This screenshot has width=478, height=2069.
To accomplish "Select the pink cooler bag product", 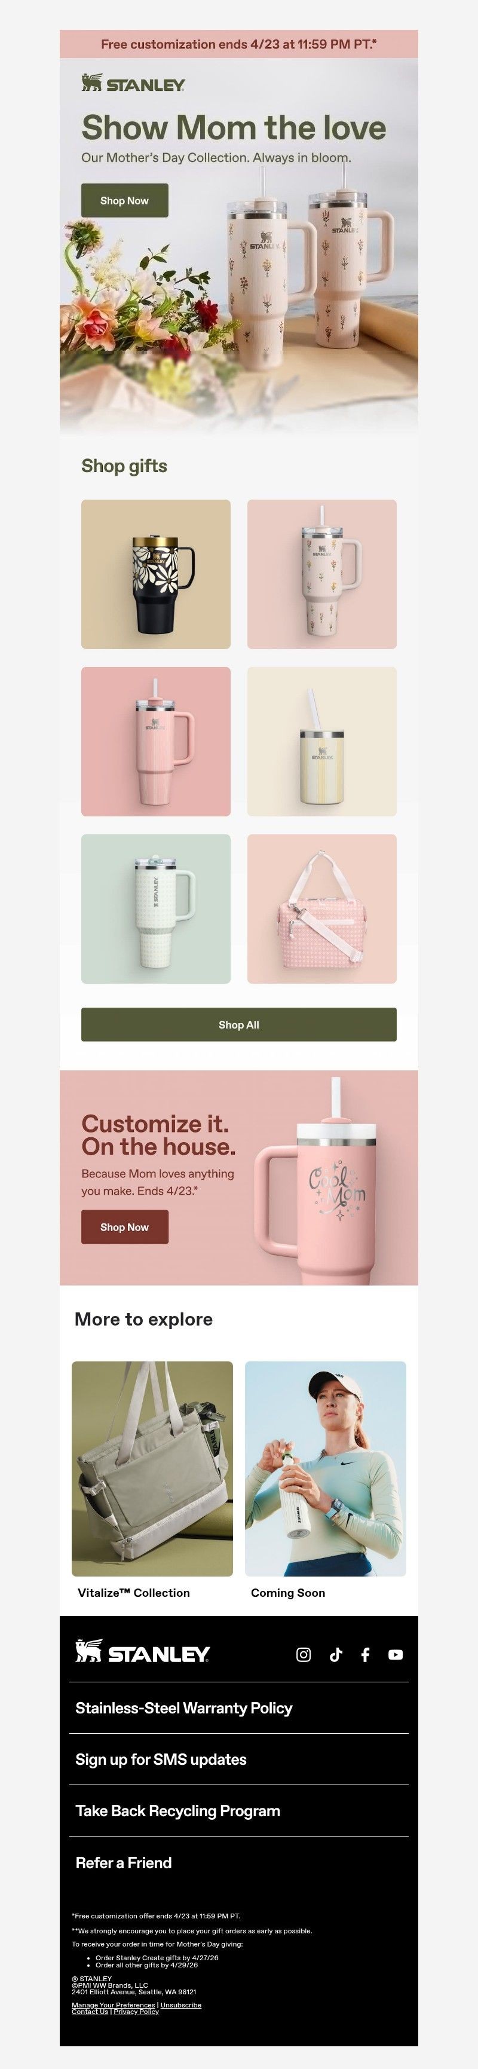I will (321, 908).
